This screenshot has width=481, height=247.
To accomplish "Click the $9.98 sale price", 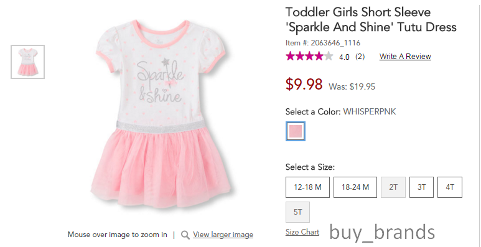I will coord(304,84).
